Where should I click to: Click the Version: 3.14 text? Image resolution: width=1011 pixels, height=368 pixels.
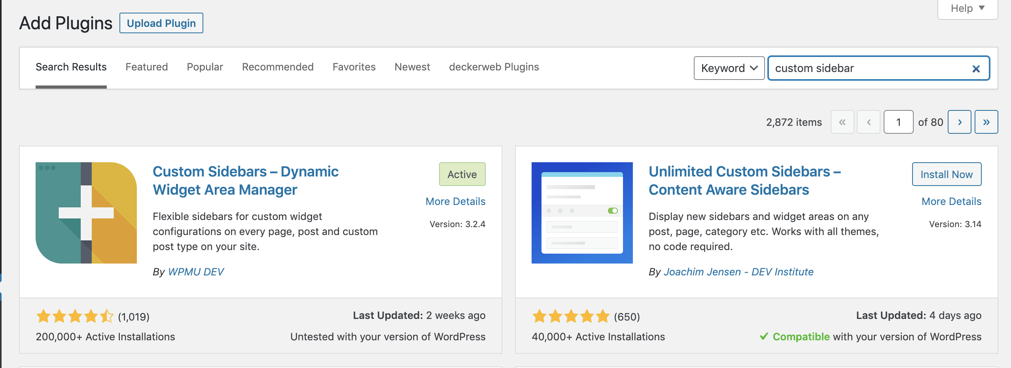point(955,224)
